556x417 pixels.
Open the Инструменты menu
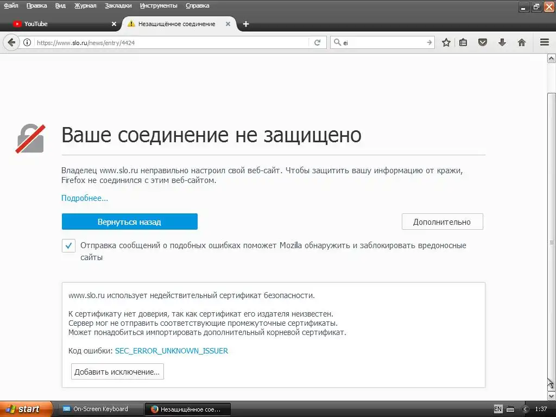(159, 5)
